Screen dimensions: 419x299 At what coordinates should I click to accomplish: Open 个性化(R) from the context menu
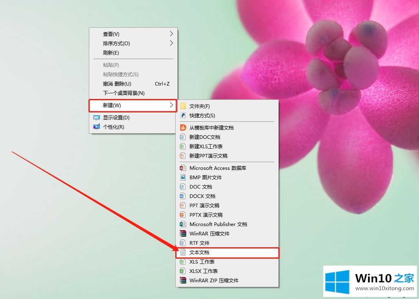133,127
